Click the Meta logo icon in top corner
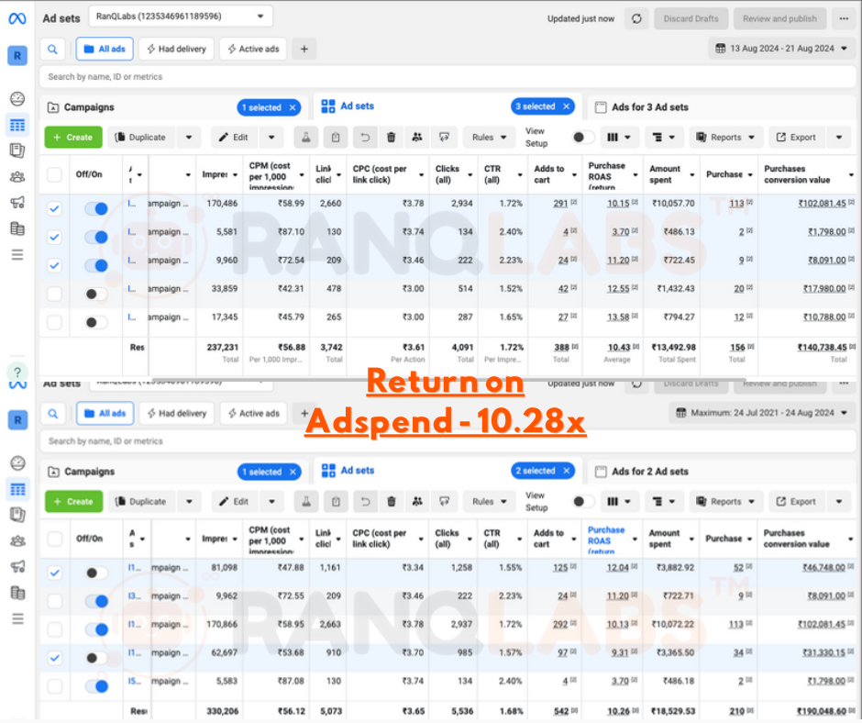This screenshot has height=723, width=862. pos(17,18)
